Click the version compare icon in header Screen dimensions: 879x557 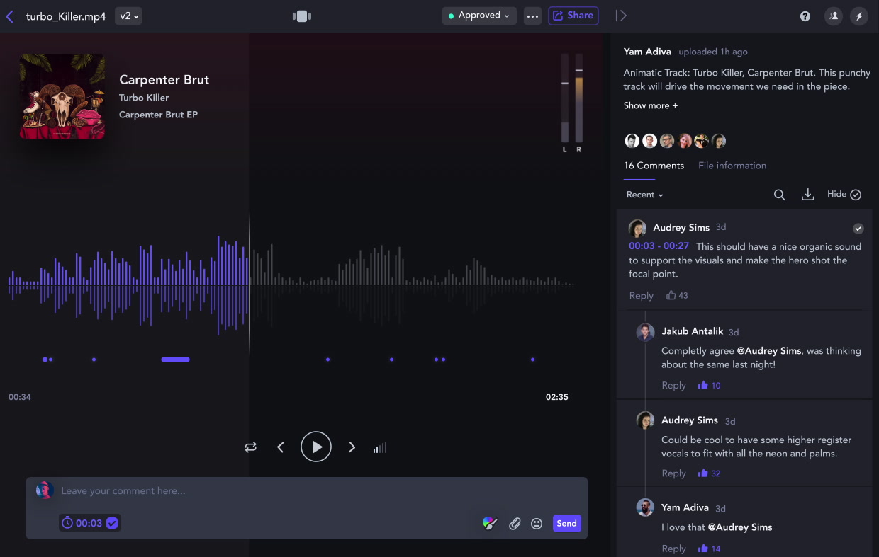point(302,16)
